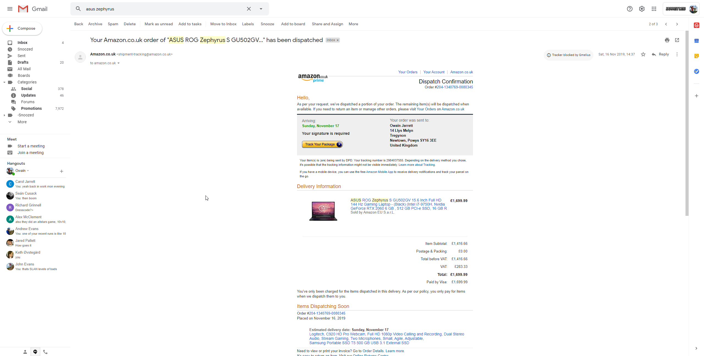Archive this email
Viewport: 704px width, 356px height.
click(x=95, y=24)
